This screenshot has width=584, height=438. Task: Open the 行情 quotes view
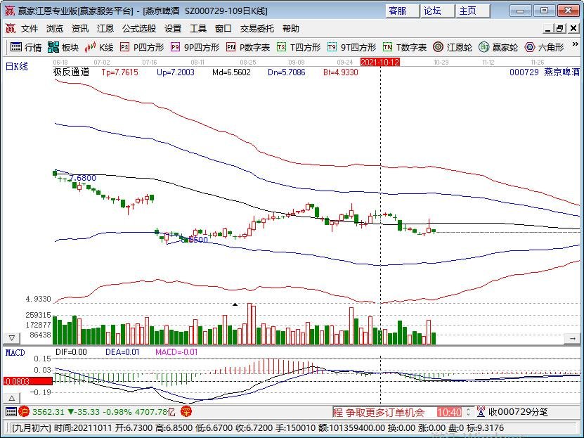point(25,47)
